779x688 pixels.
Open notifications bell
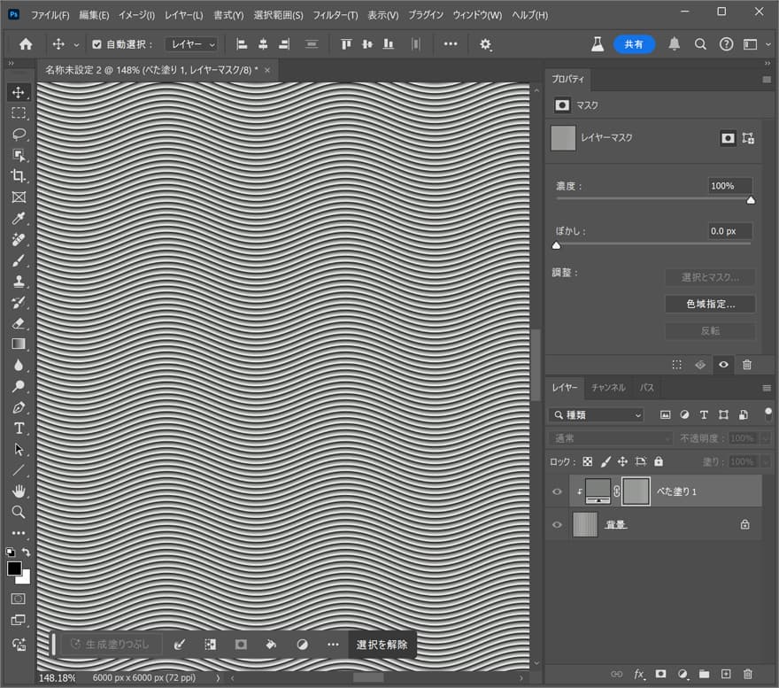click(x=675, y=44)
